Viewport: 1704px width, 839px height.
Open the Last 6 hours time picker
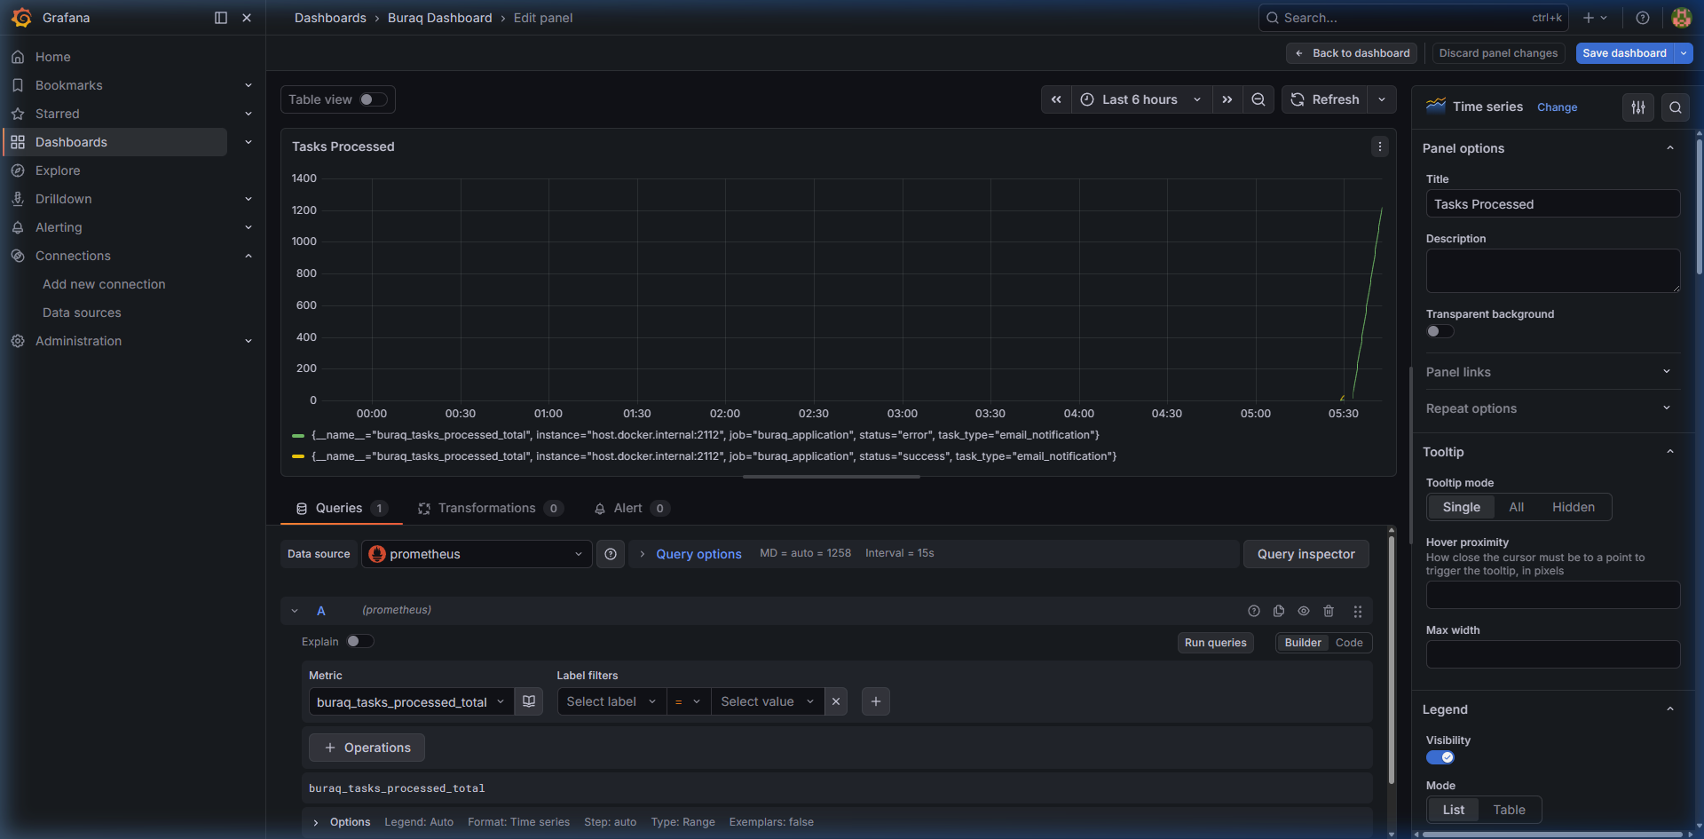(1141, 99)
